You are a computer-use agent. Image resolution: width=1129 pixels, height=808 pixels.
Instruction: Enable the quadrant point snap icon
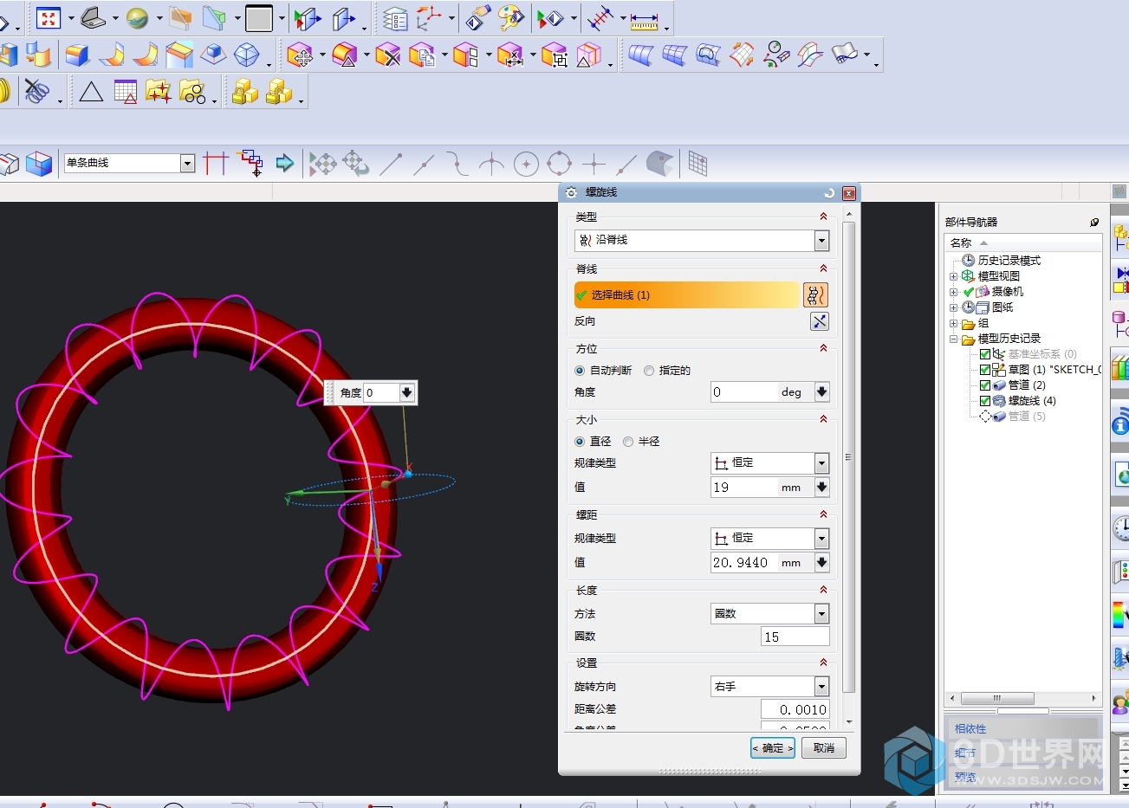click(x=560, y=164)
